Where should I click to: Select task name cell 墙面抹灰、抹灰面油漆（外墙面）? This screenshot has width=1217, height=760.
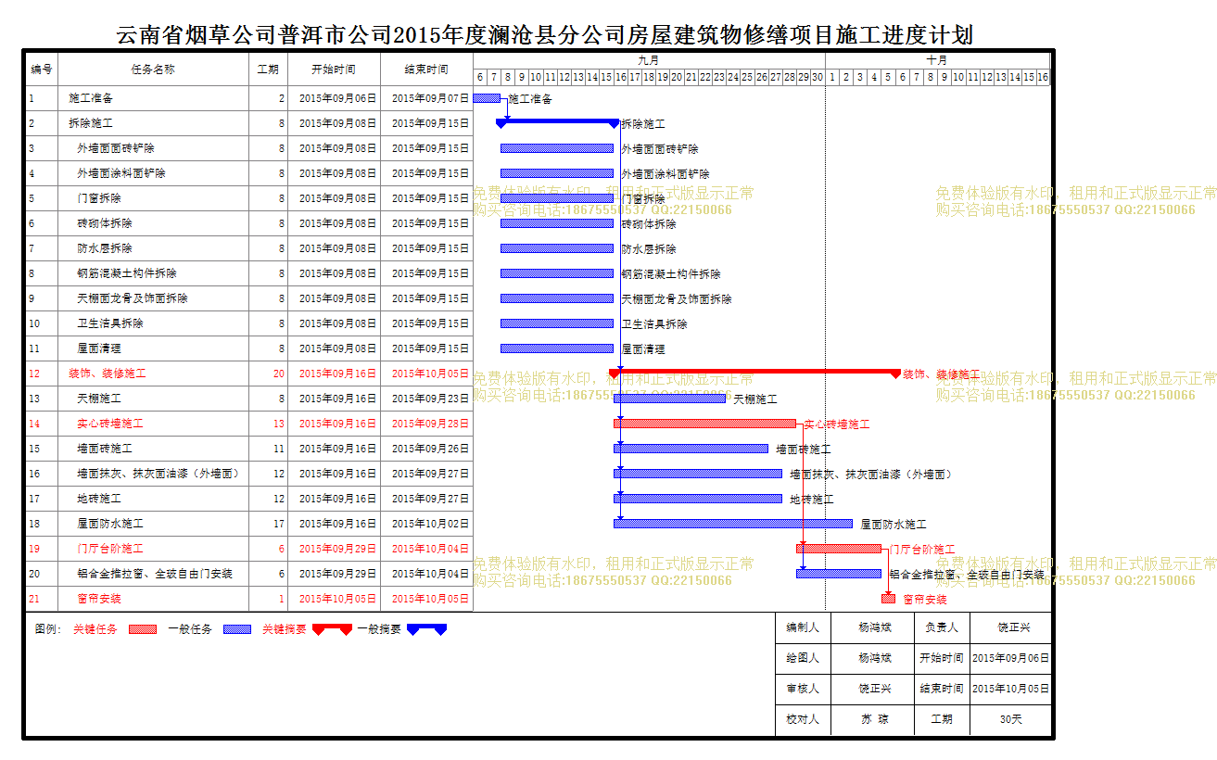click(x=154, y=473)
